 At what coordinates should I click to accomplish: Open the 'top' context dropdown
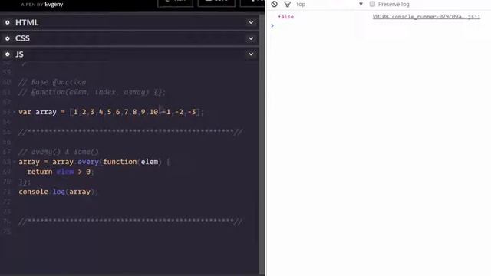(329, 4)
